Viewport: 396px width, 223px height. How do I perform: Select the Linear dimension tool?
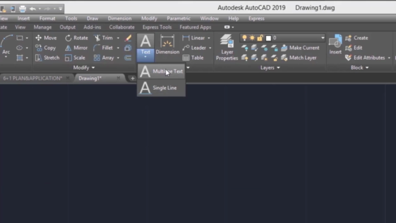[x=194, y=38]
